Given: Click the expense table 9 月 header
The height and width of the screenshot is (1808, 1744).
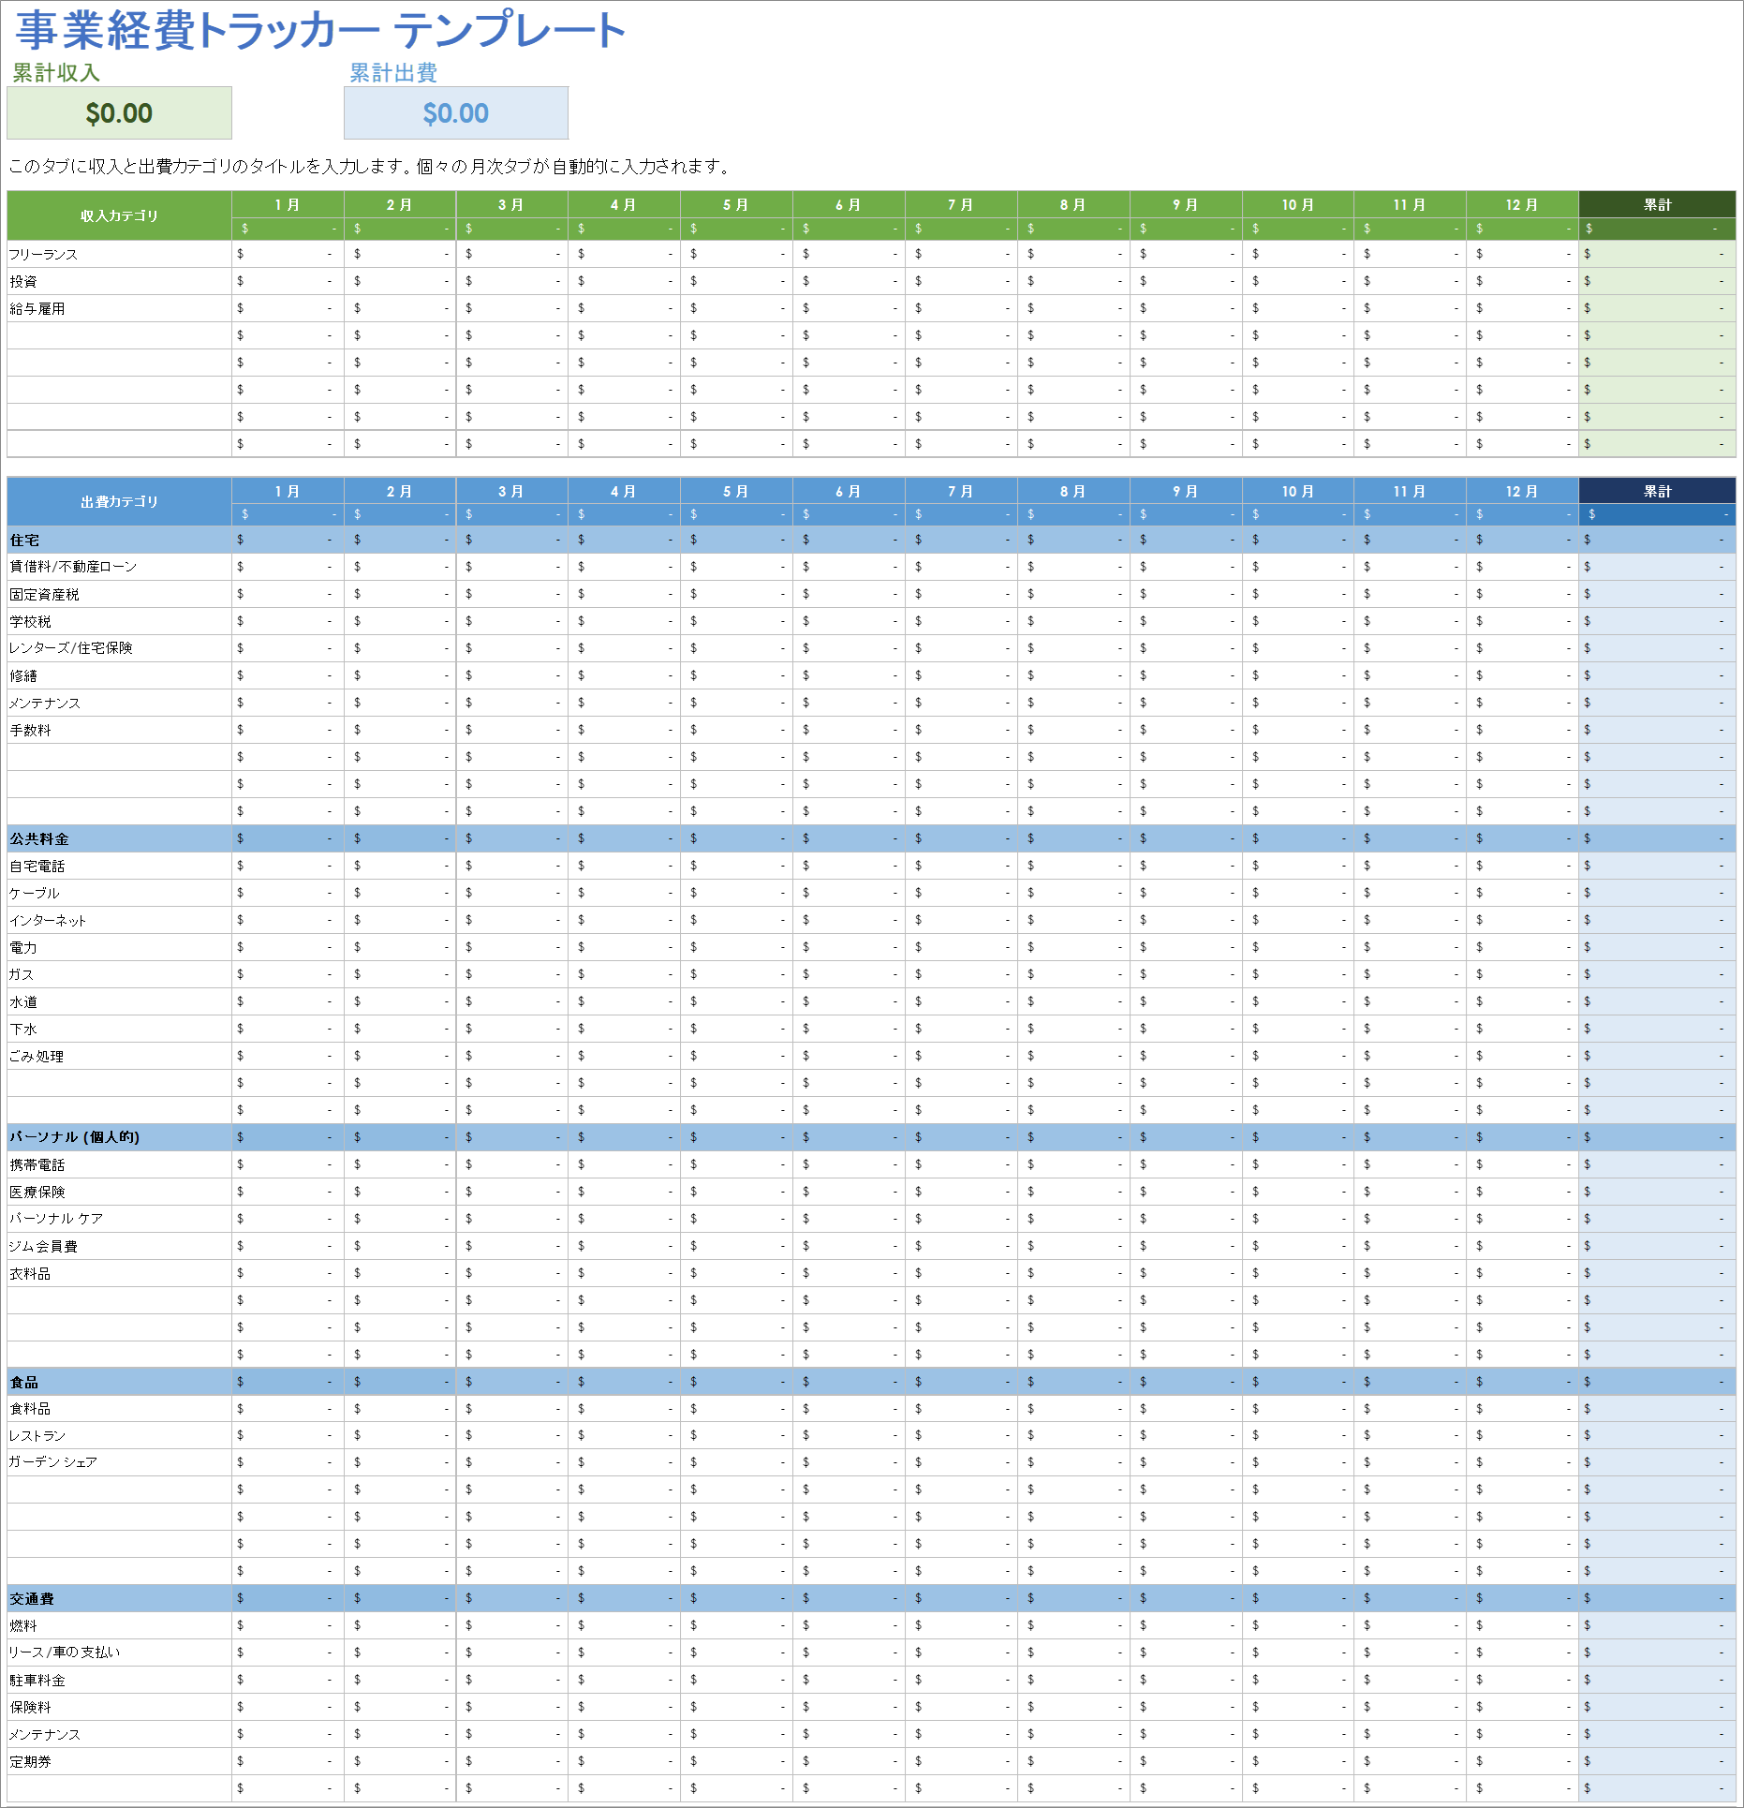Looking at the screenshot, I should 1186,491.
